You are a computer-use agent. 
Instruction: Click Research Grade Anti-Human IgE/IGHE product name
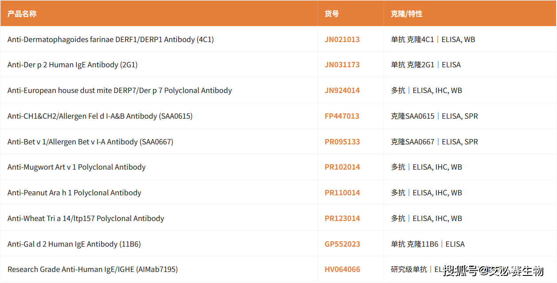(x=92, y=269)
